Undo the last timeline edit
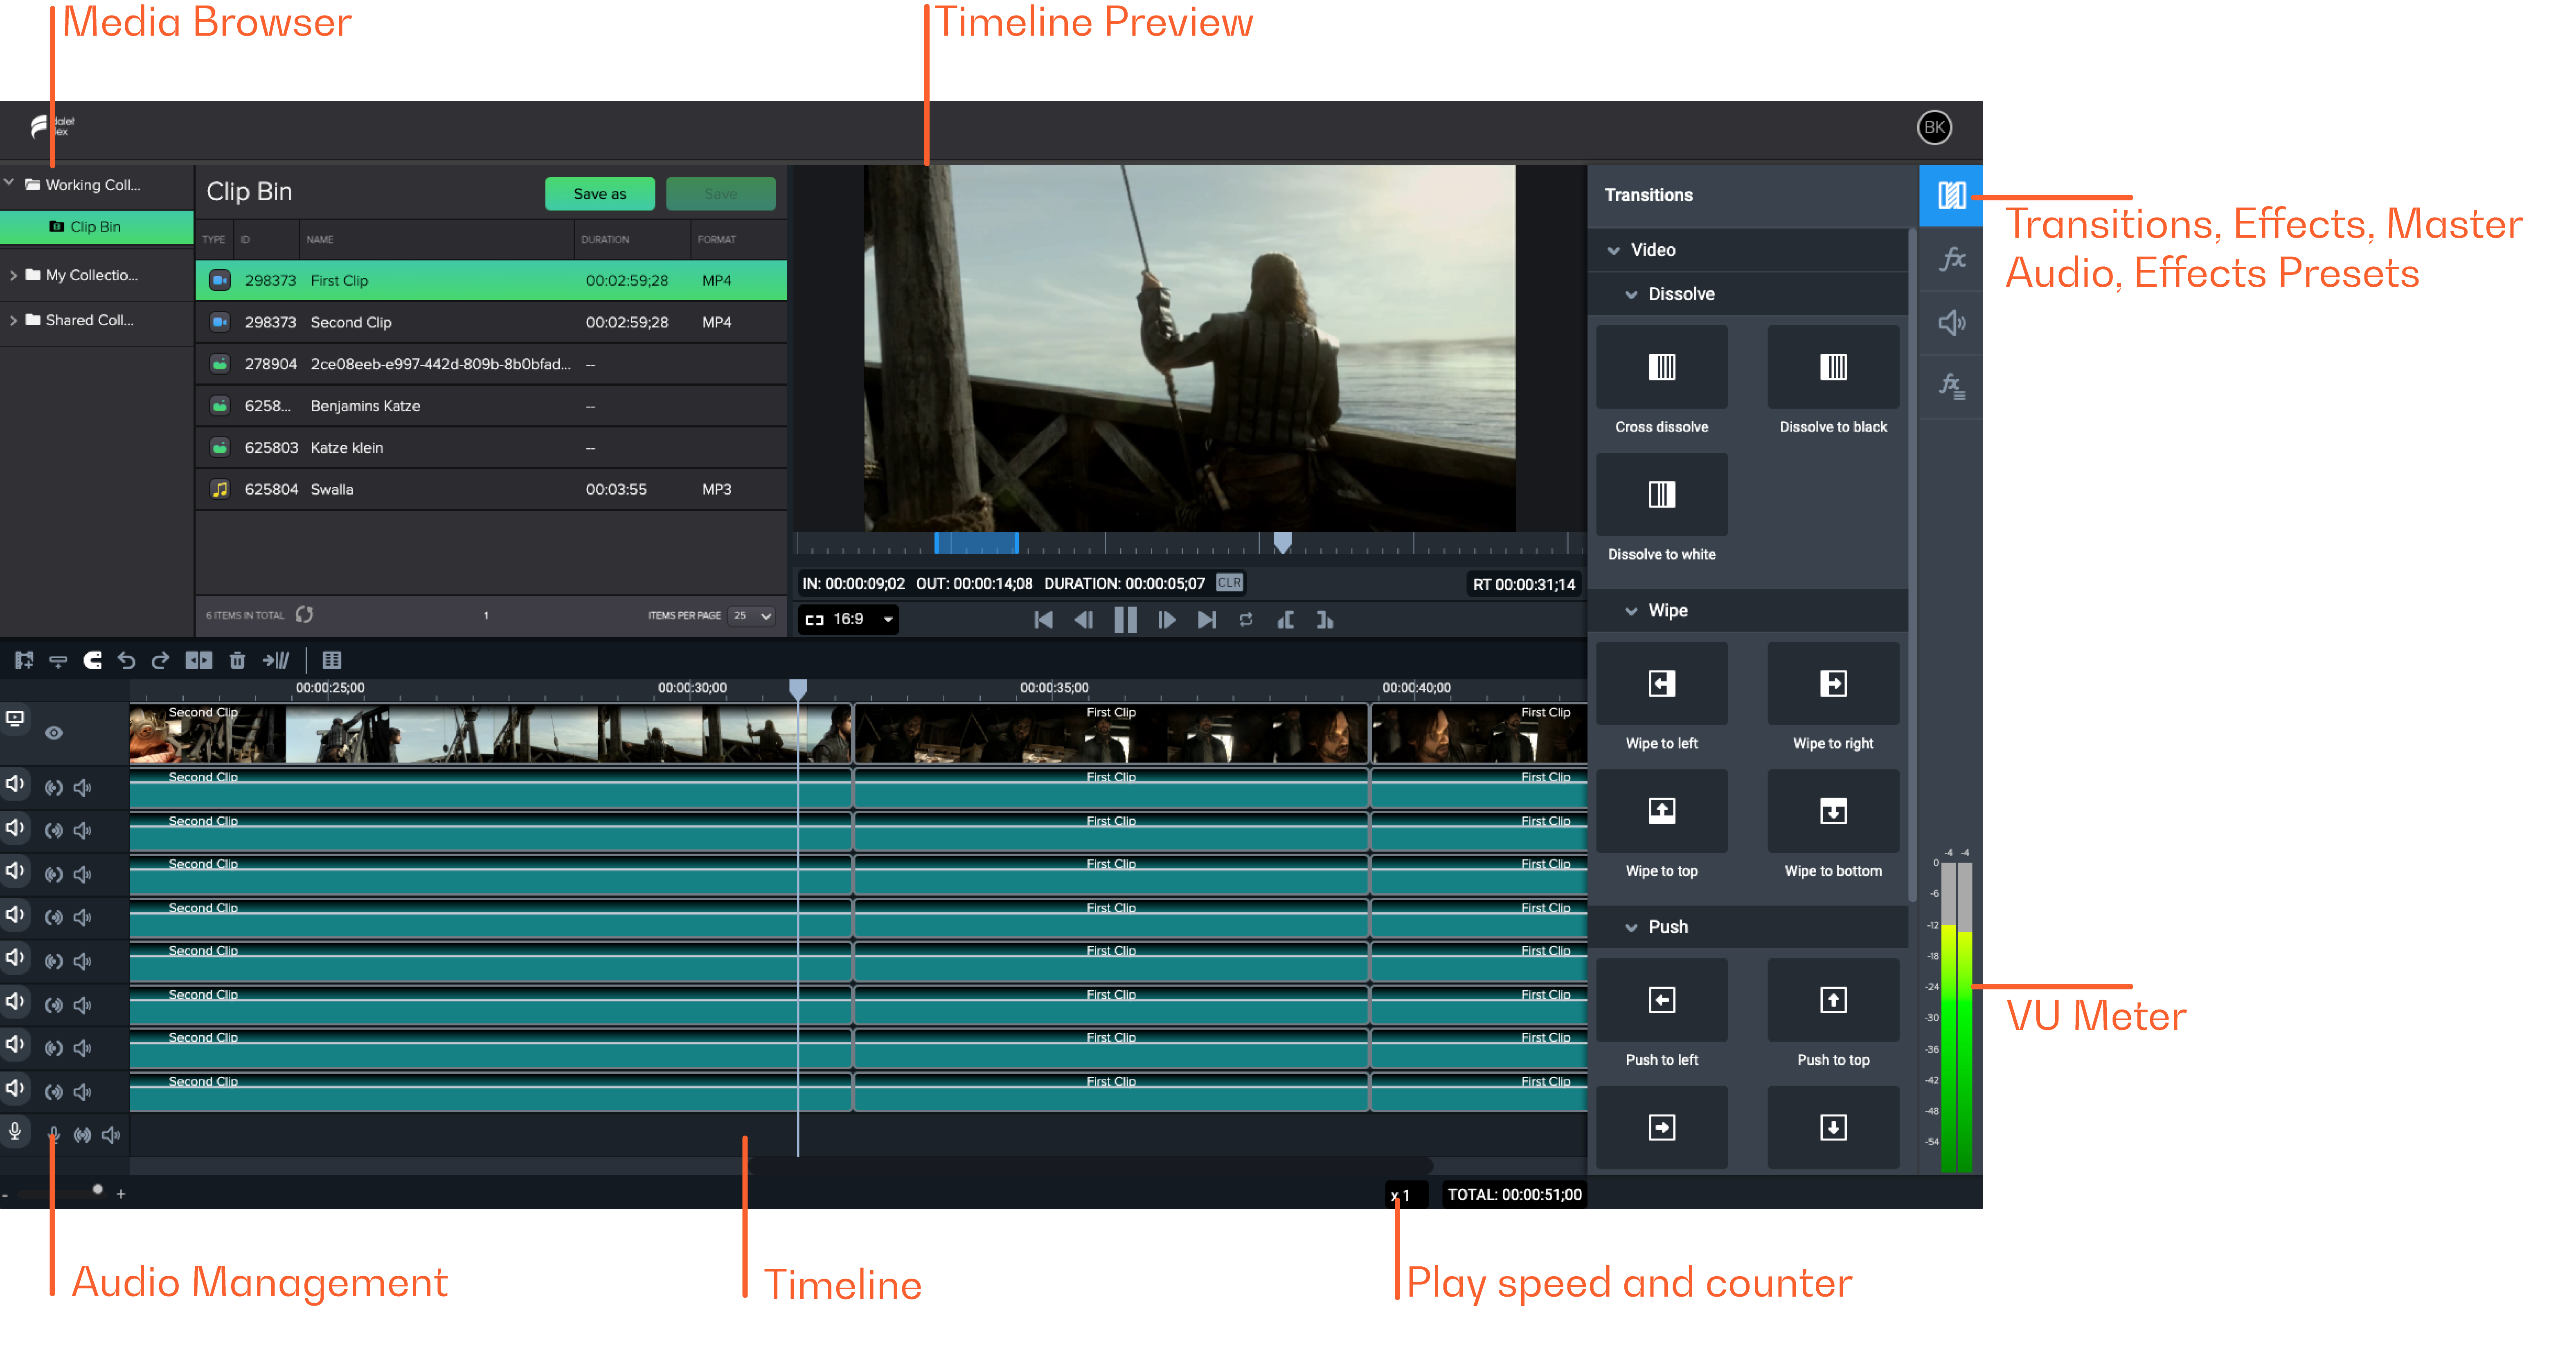2576x1349 pixels. coord(126,660)
